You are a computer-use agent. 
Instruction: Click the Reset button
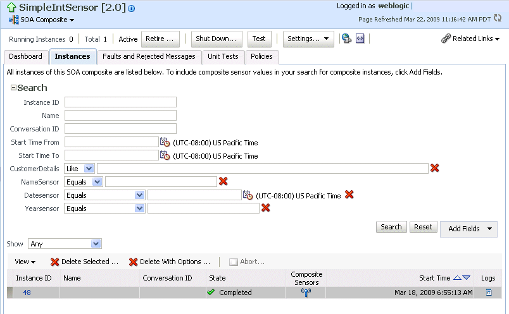pos(423,227)
